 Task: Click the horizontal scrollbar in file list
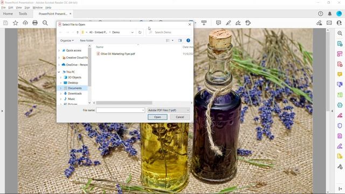point(124,103)
